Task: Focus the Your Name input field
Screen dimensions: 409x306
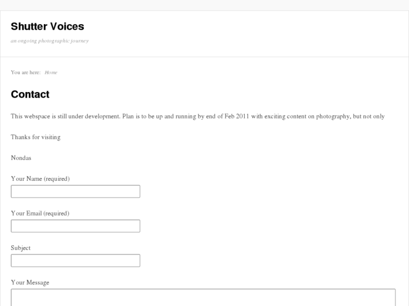Action: point(75,191)
